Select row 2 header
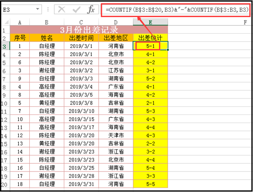The width and height of the screenshot is (253, 192). click(x=5, y=38)
